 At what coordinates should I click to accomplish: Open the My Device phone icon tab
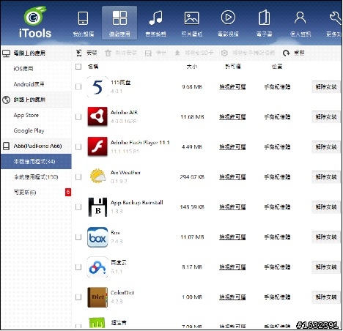pyautogui.click(x=84, y=23)
